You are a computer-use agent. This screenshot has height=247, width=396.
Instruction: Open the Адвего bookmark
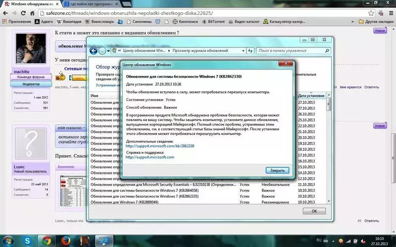(x=44, y=22)
